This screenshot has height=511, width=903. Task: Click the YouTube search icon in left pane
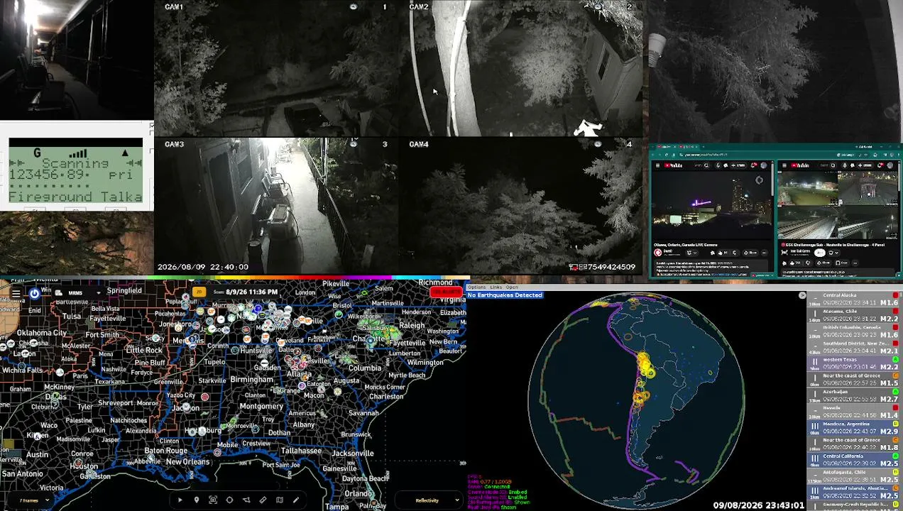pos(706,165)
